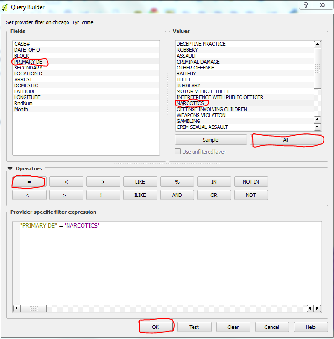Click the QGIS icon in title bar

tap(5, 7)
